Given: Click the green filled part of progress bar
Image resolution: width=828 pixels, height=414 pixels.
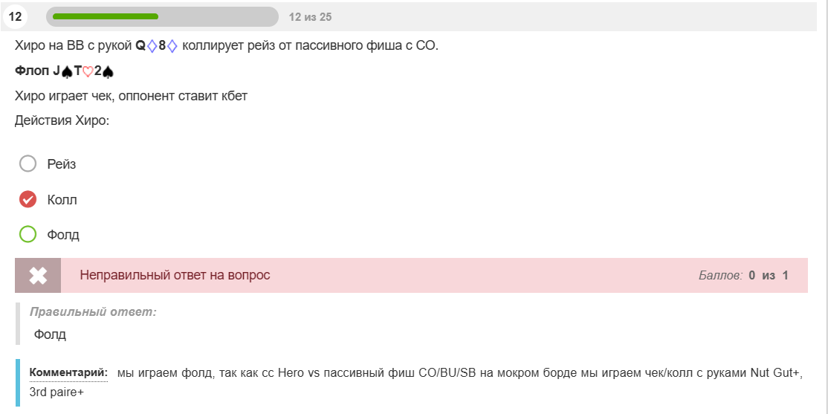Looking at the screenshot, I should [105, 17].
